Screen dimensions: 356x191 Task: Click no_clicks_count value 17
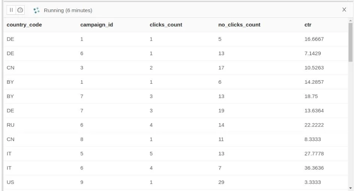point(221,68)
